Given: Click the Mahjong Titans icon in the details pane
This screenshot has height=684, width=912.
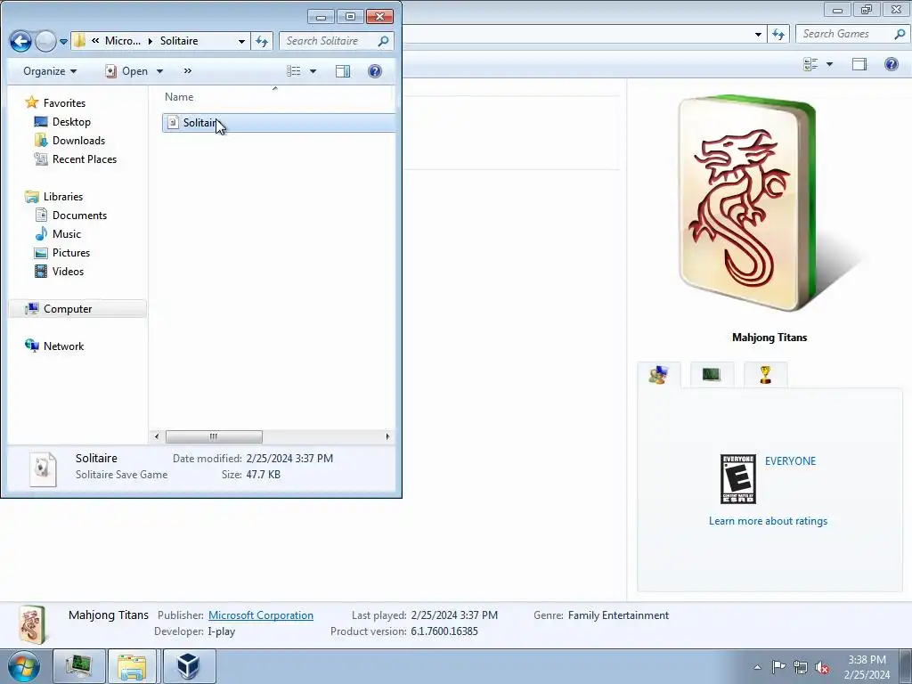Looking at the screenshot, I should (31, 624).
